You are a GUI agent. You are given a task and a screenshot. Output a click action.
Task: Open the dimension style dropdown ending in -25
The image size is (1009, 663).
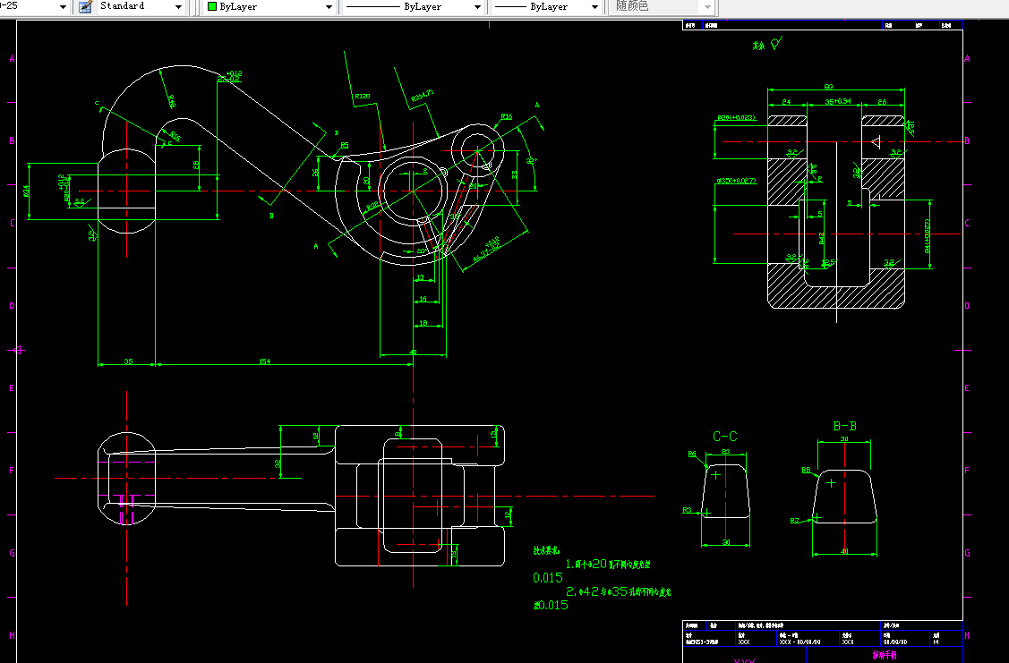click(63, 7)
